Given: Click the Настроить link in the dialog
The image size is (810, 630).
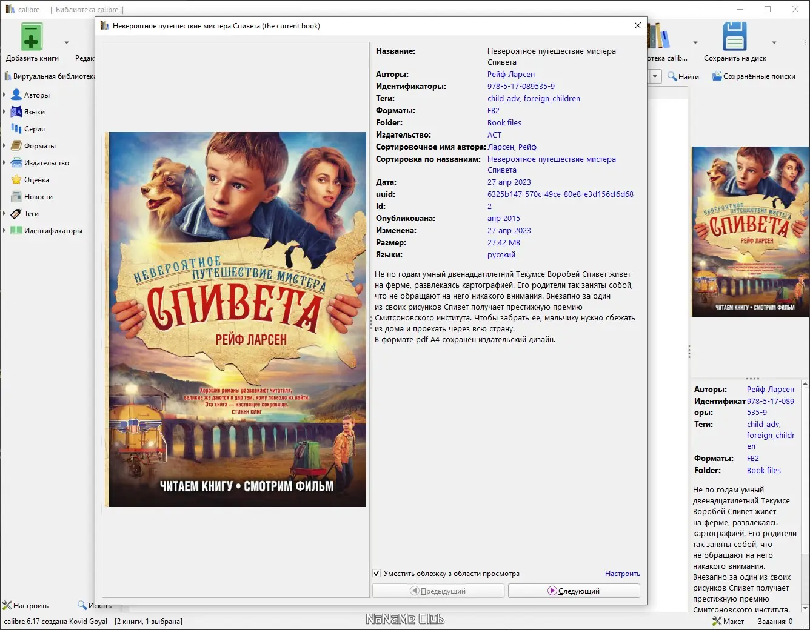Looking at the screenshot, I should pyautogui.click(x=623, y=574).
